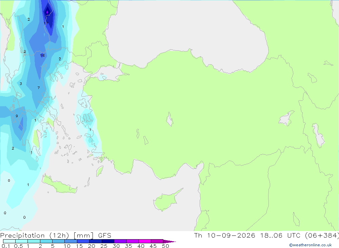The width and height of the screenshot is (339, 248).
Task: Select the legend tick label "5"
Action: tap(53, 246)
